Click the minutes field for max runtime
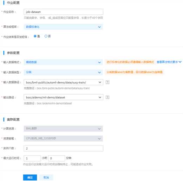 coord(57,158)
